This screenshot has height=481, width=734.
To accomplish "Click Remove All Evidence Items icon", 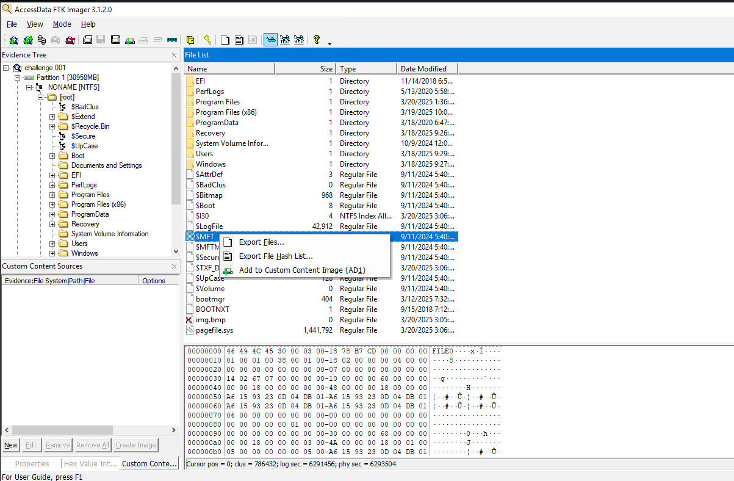I will point(70,40).
